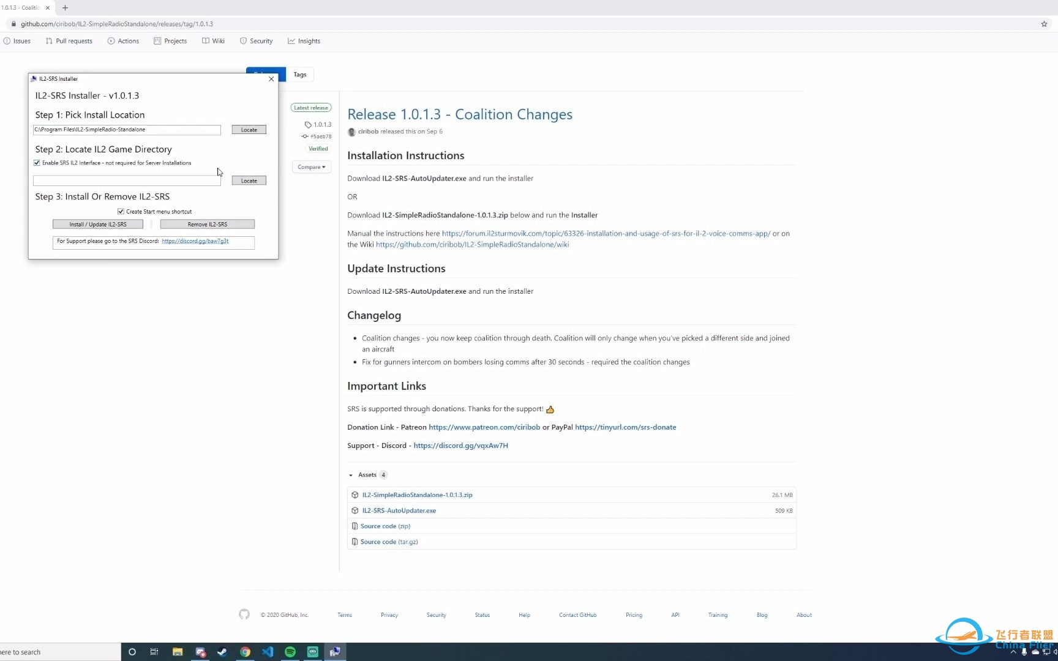Click package icon beside IL2-SimpleRadioStandalone zip
Viewport: 1058px width, 661px height.
tap(355, 495)
